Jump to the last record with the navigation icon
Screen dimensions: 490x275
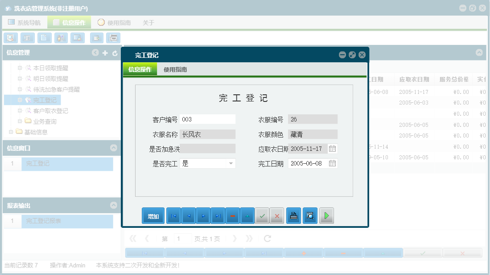pos(217,216)
